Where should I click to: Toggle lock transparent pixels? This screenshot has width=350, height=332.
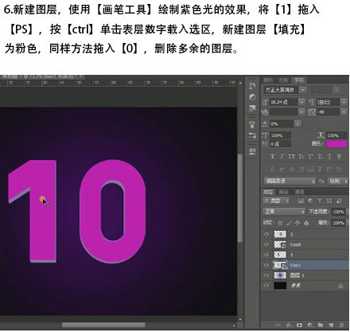[280, 223]
